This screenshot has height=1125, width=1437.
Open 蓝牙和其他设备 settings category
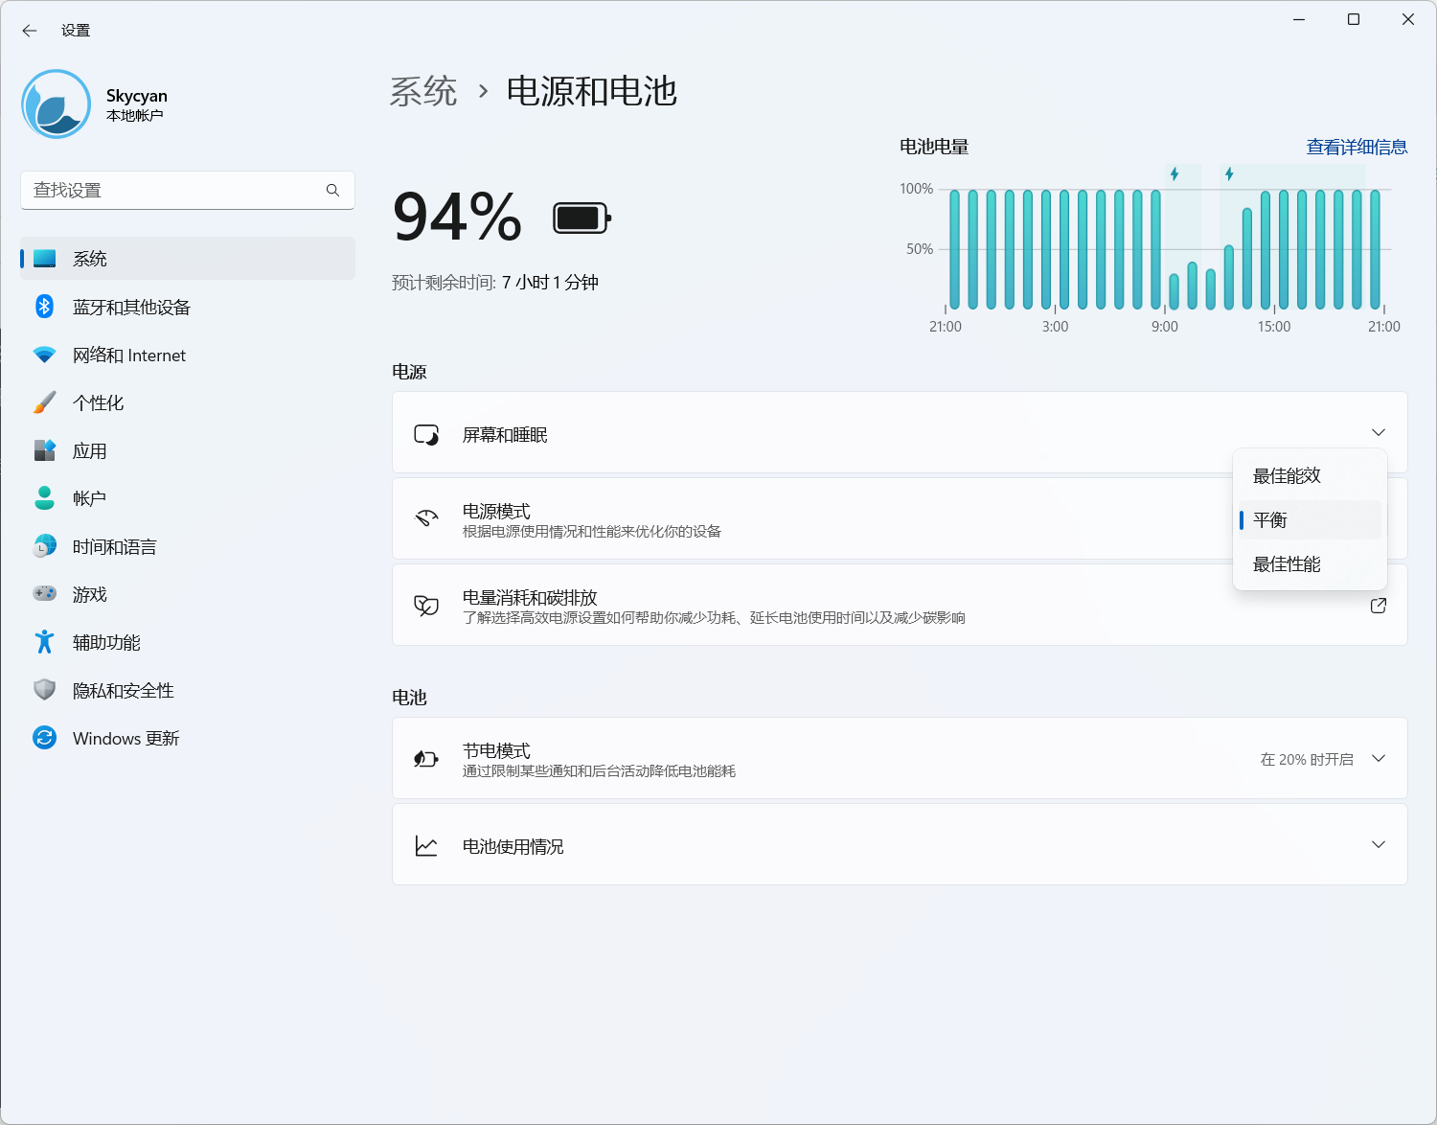[x=188, y=307]
